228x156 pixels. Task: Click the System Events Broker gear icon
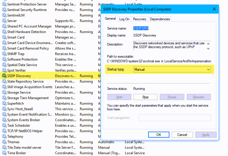[4, 120]
